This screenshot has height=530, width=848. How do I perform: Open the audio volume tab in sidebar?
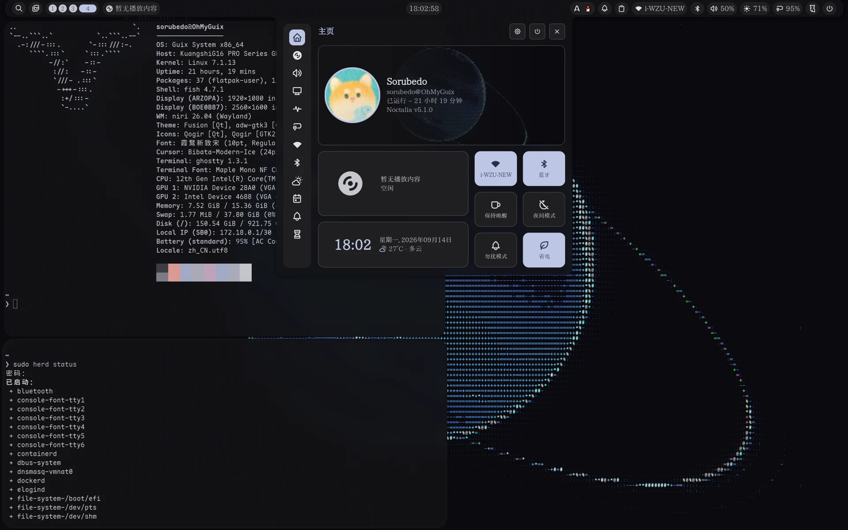[x=297, y=73]
